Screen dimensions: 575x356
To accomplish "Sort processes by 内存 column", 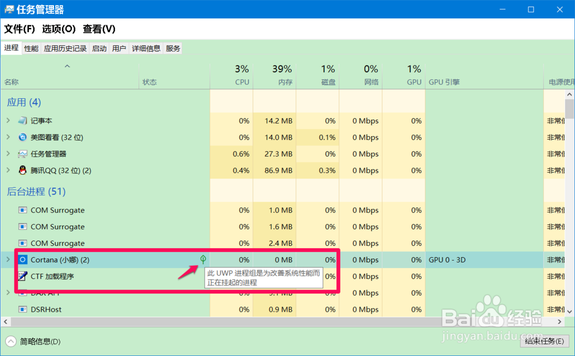I will tap(274, 76).
